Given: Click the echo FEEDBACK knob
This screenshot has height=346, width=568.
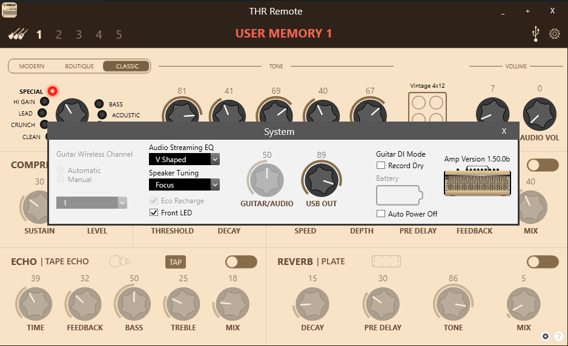Looking at the screenshot, I should point(84,304).
